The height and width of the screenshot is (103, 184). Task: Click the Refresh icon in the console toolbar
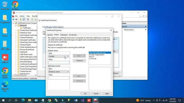point(32,19)
